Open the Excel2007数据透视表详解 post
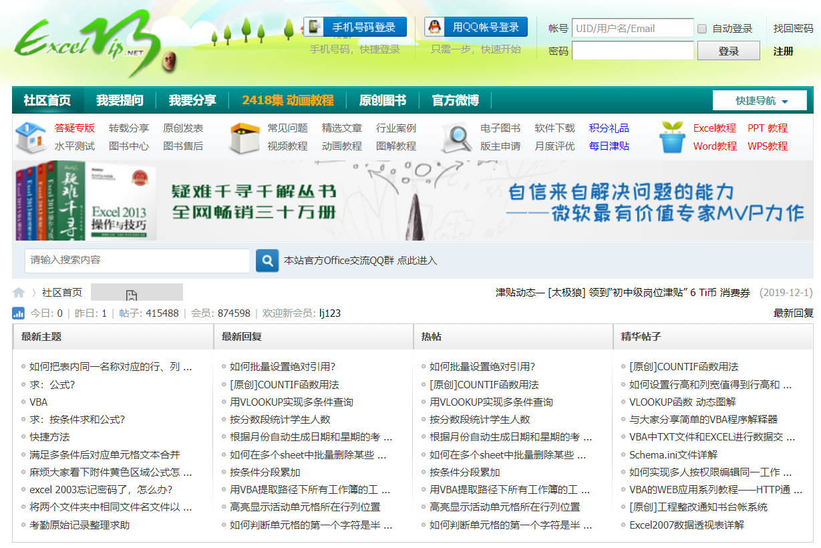 point(687,525)
